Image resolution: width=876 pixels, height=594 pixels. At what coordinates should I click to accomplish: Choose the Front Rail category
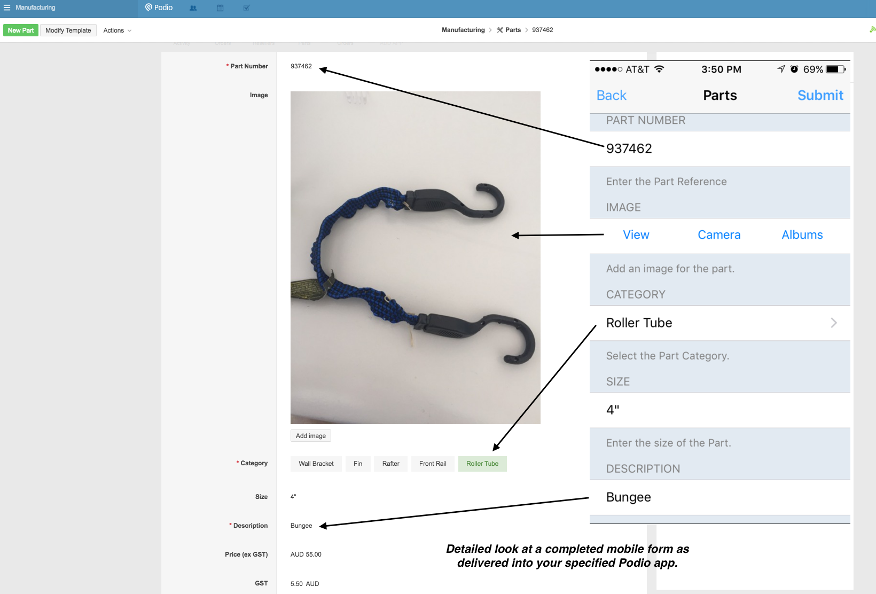(x=433, y=464)
